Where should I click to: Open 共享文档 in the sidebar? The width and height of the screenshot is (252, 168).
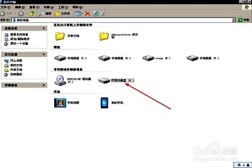click(16, 70)
